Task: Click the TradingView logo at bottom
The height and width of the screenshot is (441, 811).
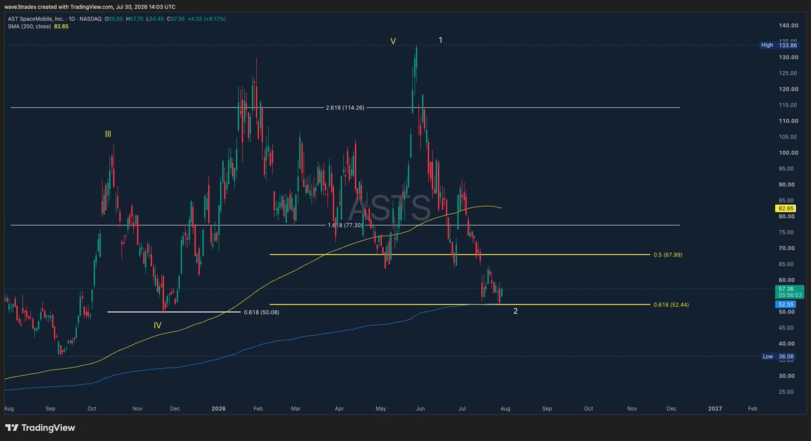Action: tap(40, 427)
